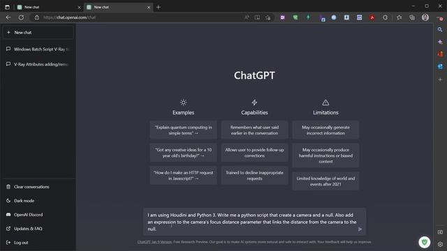Add this page to favorites
447x251 pixels.
click(268, 17)
